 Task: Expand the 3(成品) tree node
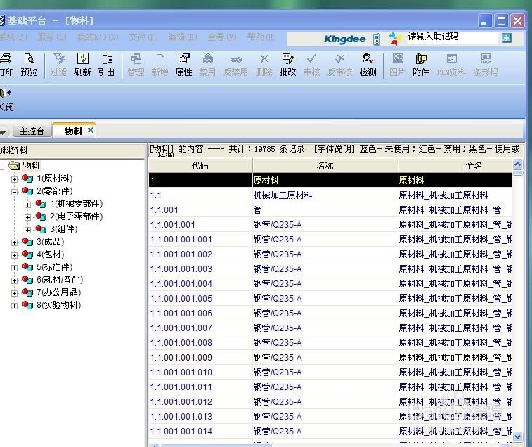pyautogui.click(x=14, y=242)
